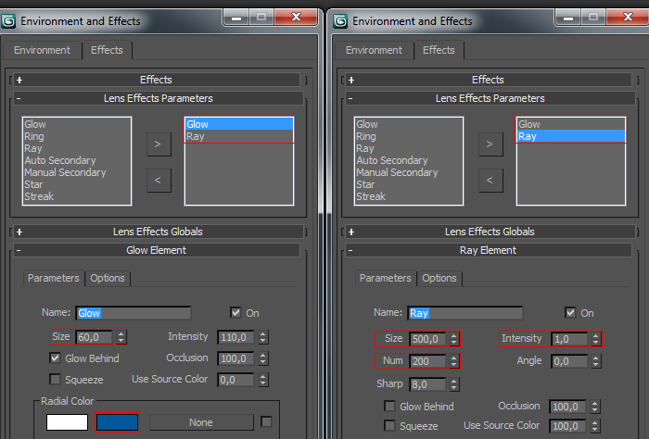Open the blue Radial Color swatch

tap(117, 422)
